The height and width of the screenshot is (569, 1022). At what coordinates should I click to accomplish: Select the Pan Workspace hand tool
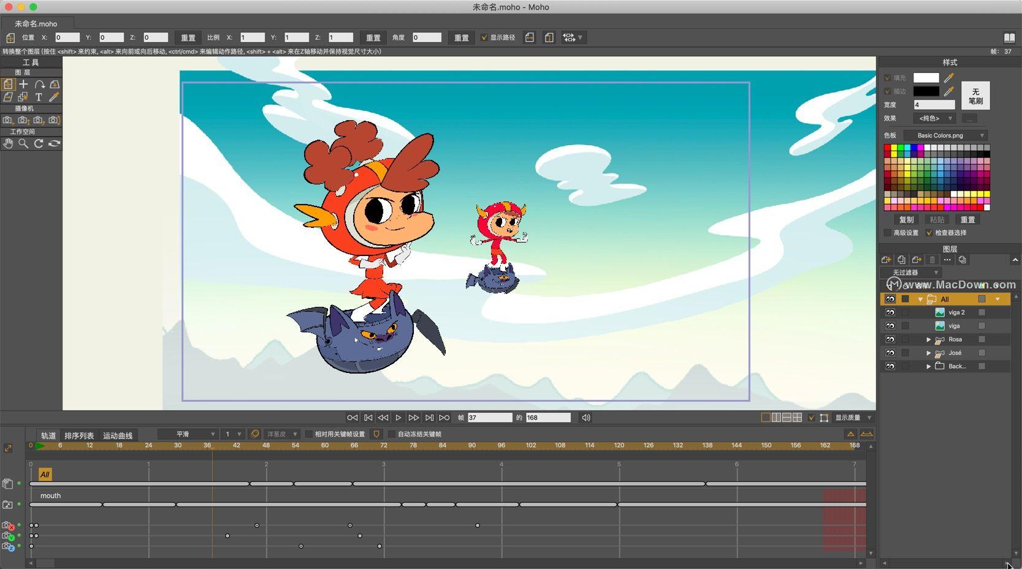tap(8, 143)
